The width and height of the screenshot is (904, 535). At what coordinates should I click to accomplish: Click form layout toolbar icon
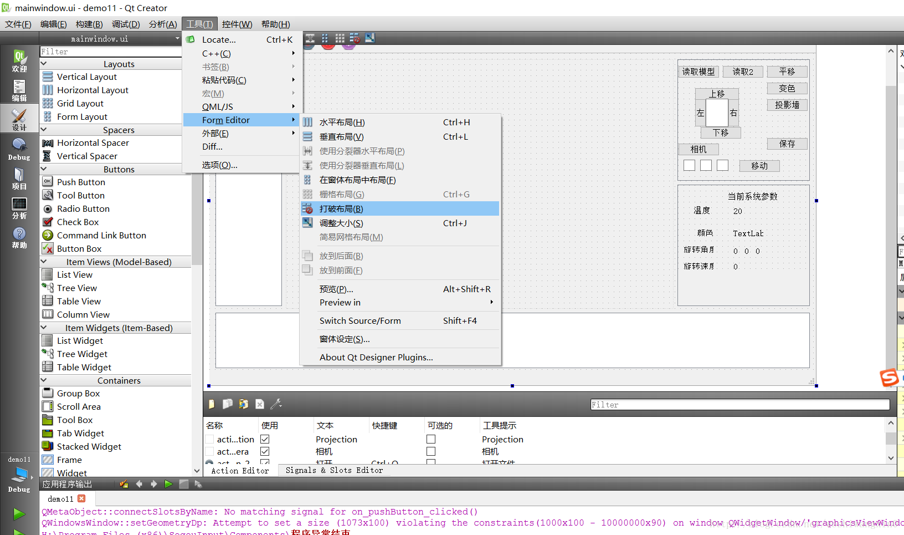tap(325, 38)
